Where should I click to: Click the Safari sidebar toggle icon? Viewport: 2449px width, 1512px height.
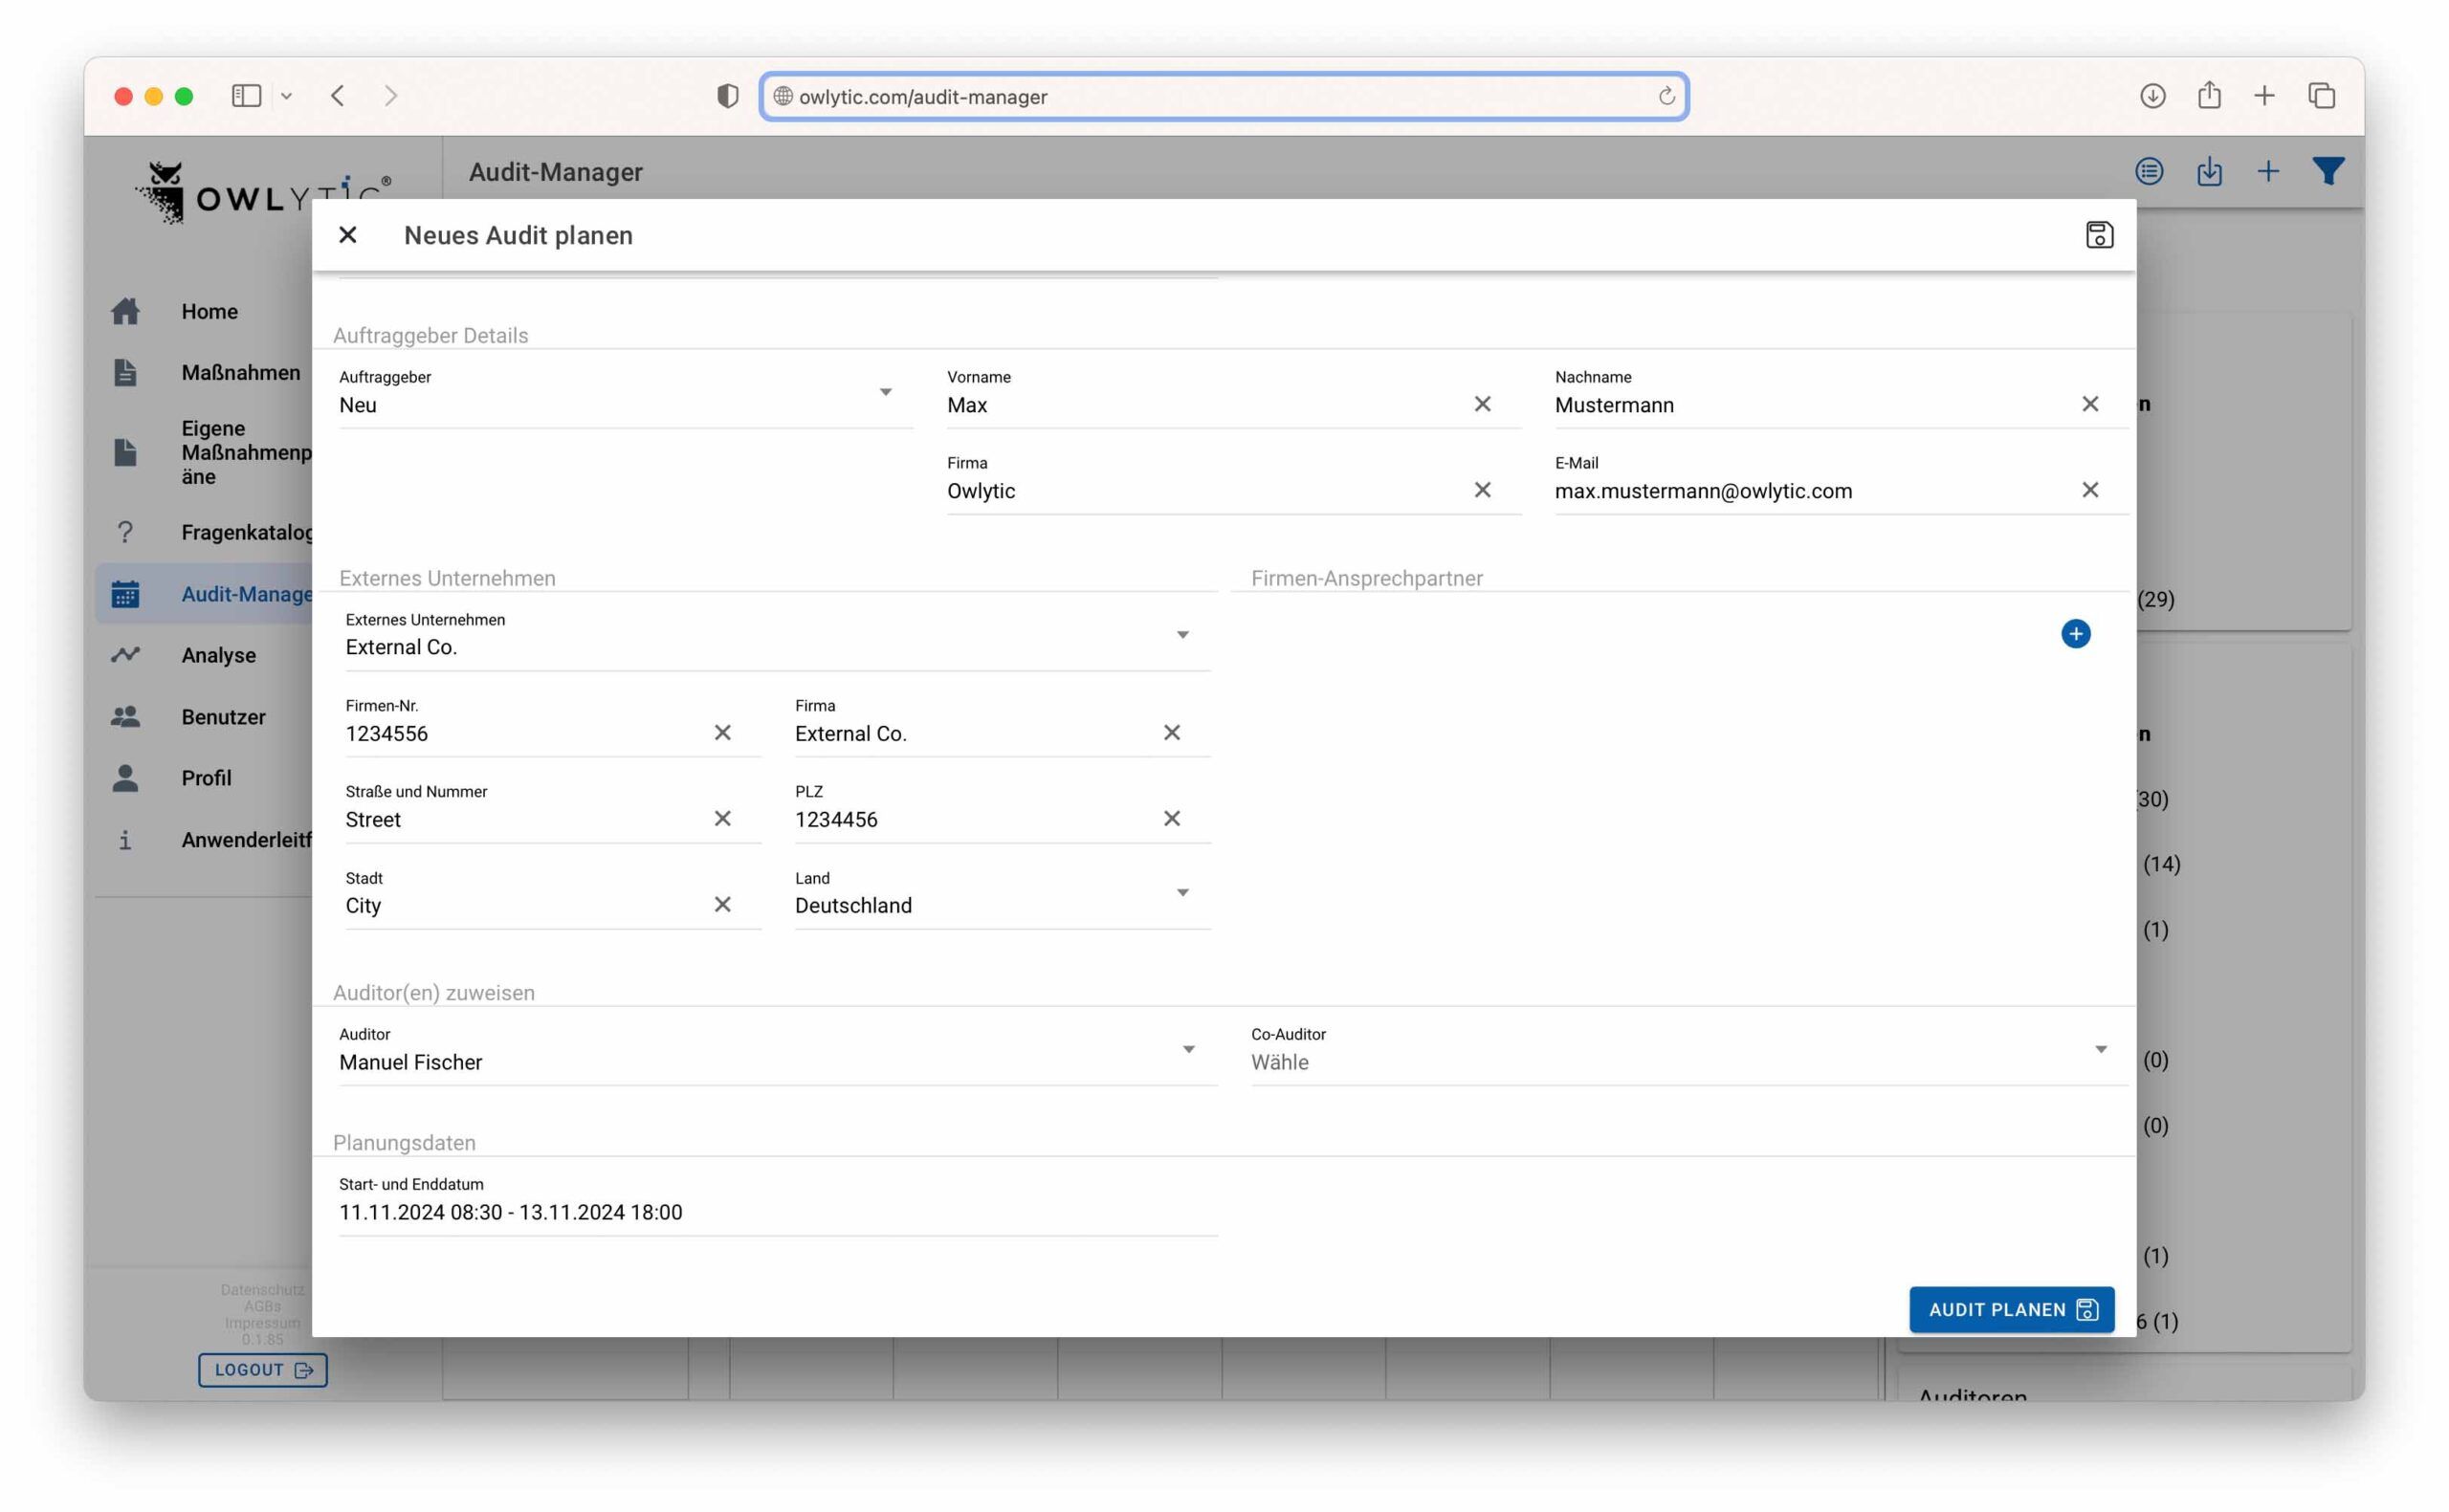click(246, 96)
